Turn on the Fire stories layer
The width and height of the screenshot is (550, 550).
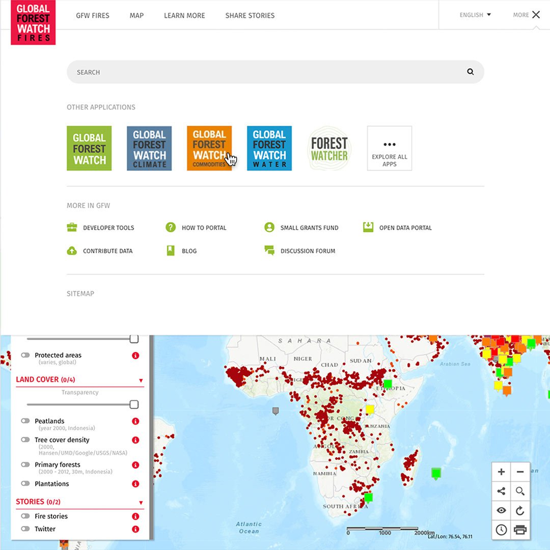point(25,516)
